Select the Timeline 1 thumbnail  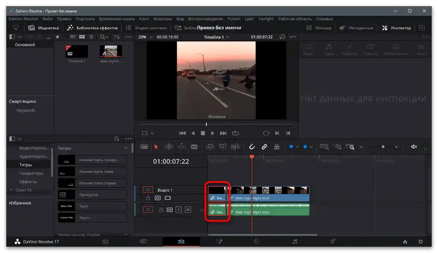(77, 51)
